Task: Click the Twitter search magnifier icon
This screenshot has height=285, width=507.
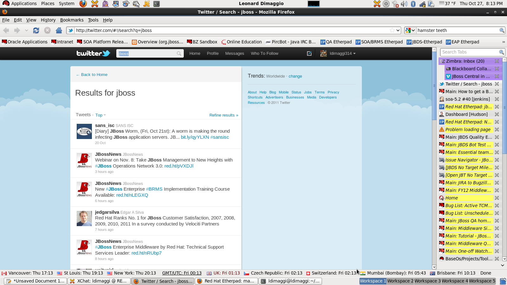Action: pyautogui.click(x=179, y=54)
